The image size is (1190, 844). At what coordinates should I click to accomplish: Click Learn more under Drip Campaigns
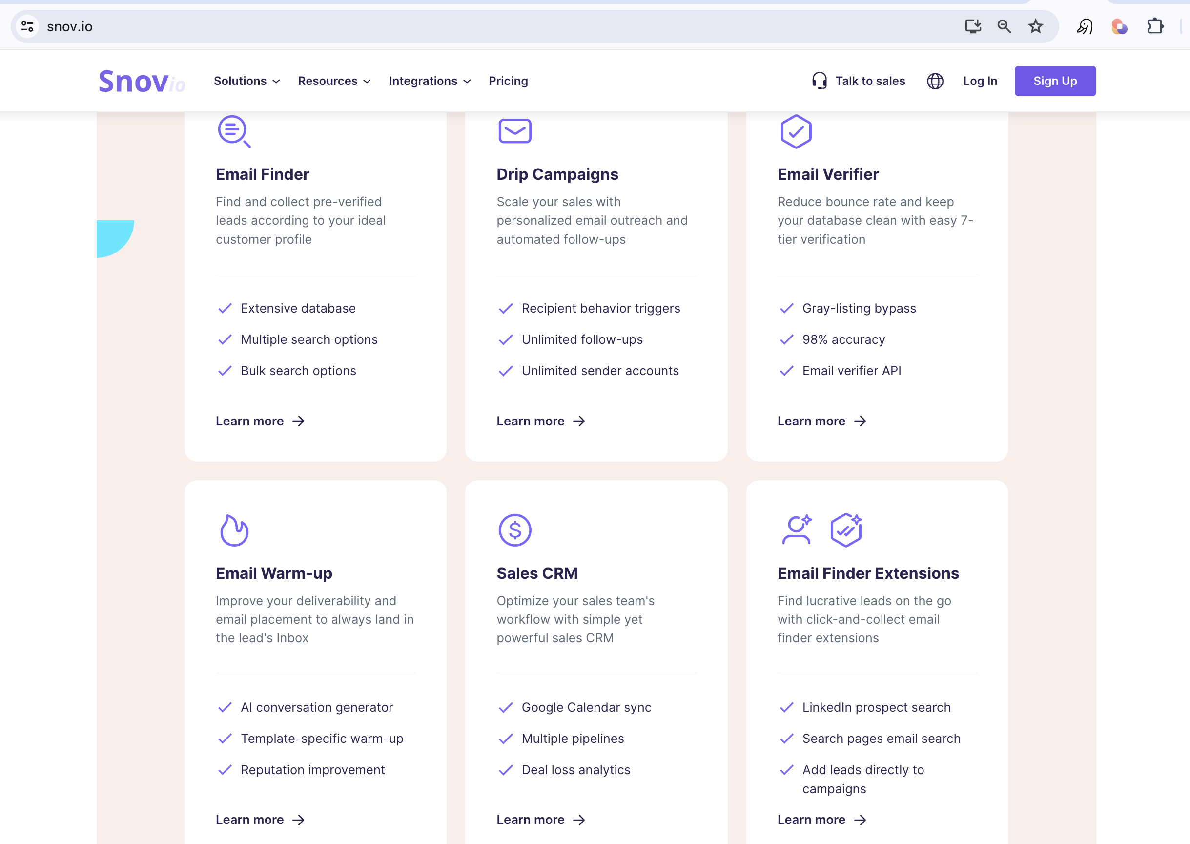[x=540, y=421]
